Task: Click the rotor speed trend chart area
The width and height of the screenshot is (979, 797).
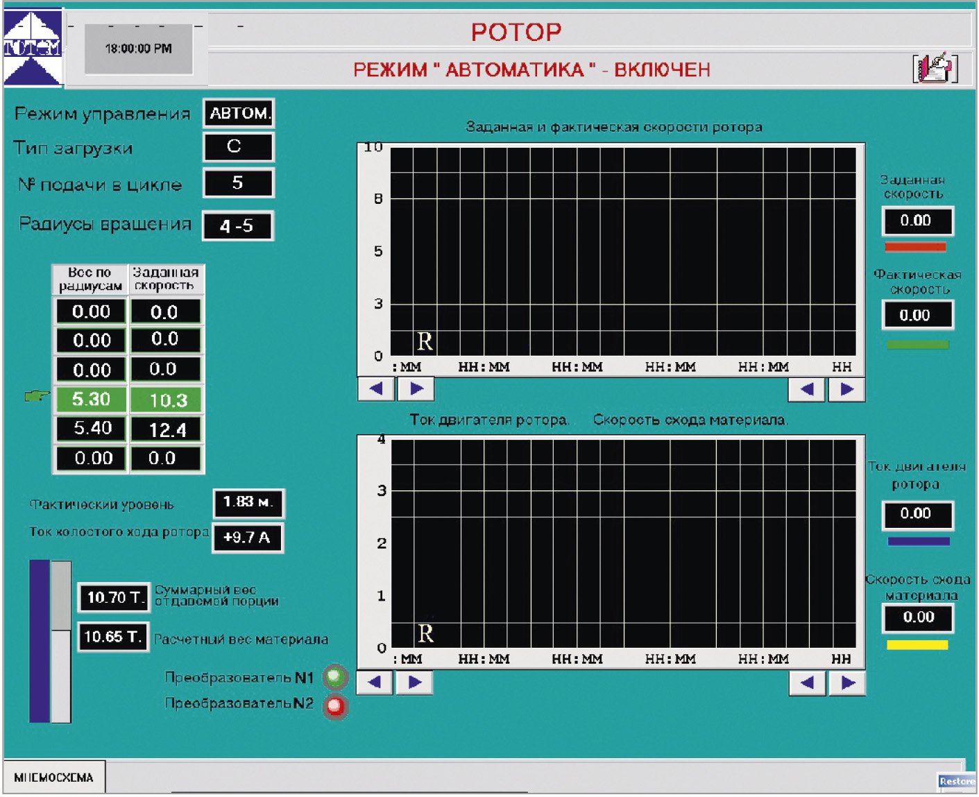Action: coord(622,252)
